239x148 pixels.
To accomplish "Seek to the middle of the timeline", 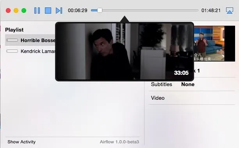I will click(x=144, y=11).
